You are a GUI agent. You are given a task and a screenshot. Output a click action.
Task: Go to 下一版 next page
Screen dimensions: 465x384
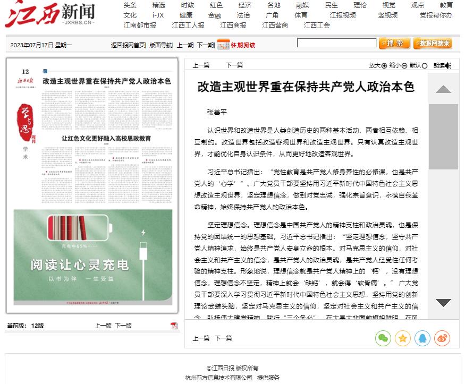pos(123,326)
